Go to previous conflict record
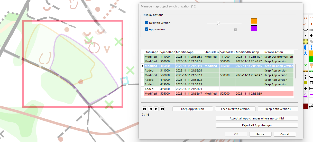 [151, 109]
